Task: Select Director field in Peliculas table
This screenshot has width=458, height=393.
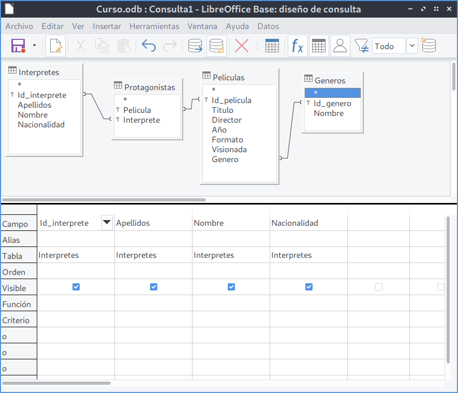Action: point(227,120)
